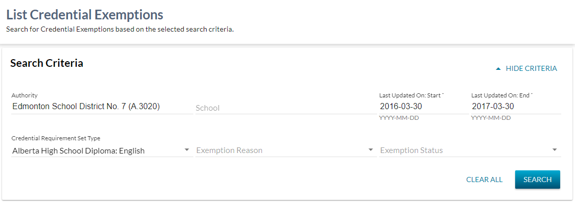Click the Exemption Status dropdown arrow

(x=555, y=150)
